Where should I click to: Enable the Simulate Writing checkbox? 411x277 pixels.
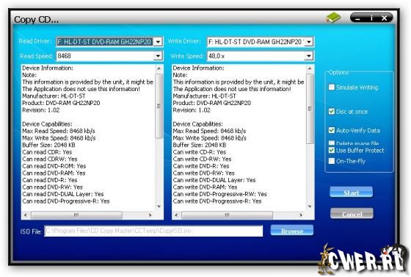pyautogui.click(x=332, y=87)
